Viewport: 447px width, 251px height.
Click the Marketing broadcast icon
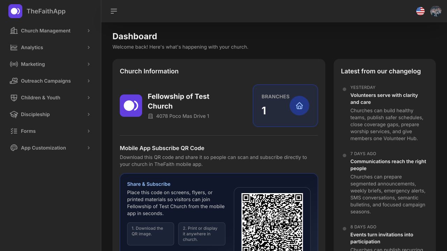[14, 64]
